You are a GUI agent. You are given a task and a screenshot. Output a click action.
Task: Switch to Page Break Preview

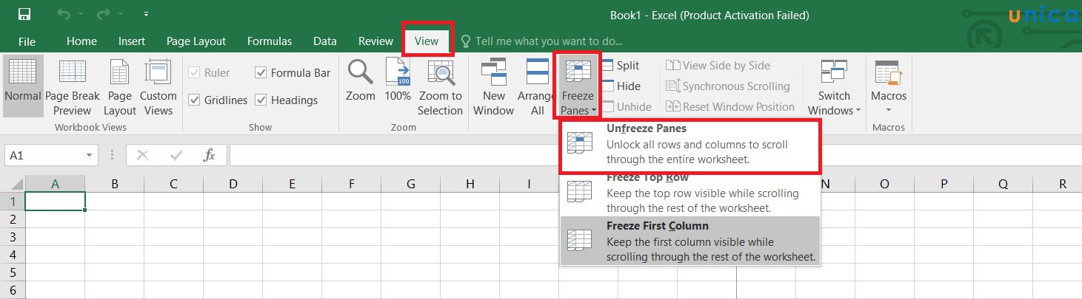(72, 87)
